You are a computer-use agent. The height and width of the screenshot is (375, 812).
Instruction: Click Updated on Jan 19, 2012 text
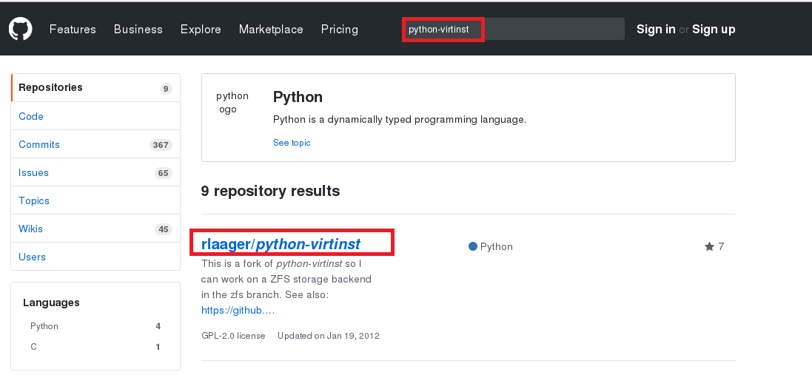329,336
